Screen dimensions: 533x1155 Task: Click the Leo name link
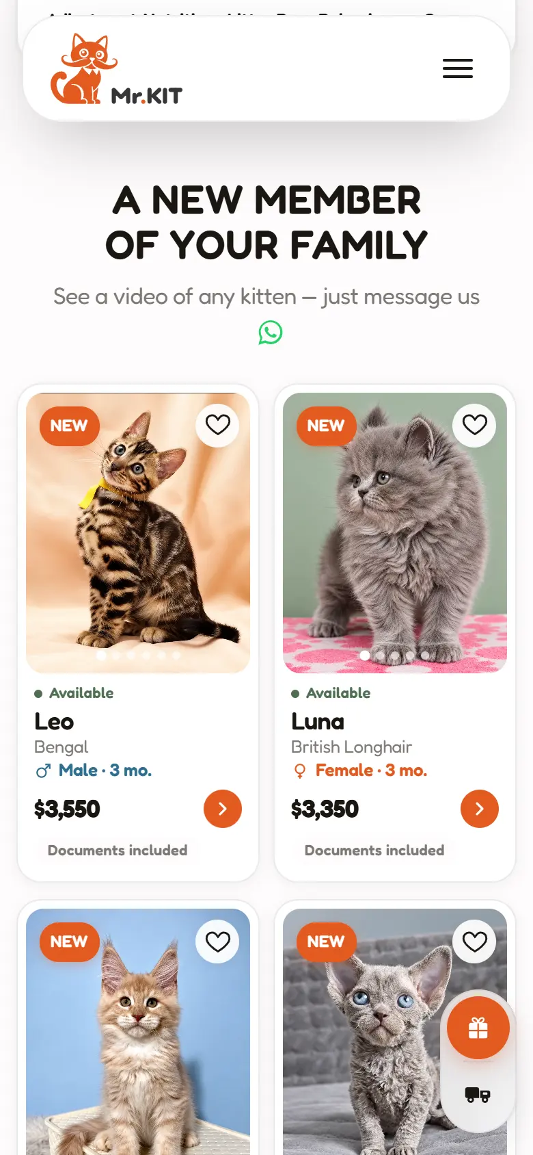click(x=54, y=722)
